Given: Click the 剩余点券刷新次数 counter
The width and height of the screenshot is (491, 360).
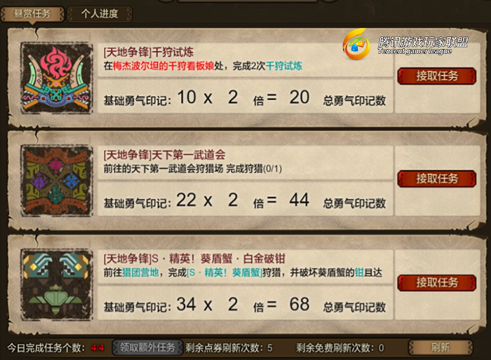Looking at the screenshot, I should (x=229, y=347).
